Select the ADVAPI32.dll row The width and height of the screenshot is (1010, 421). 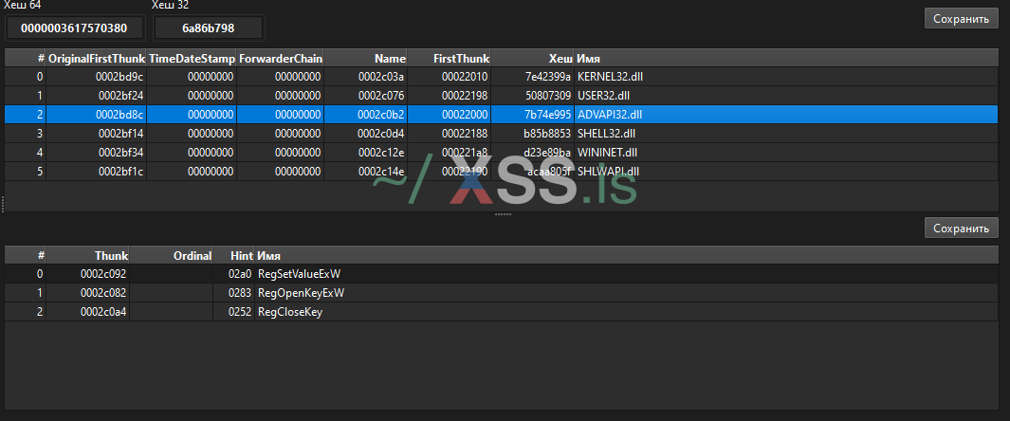501,115
